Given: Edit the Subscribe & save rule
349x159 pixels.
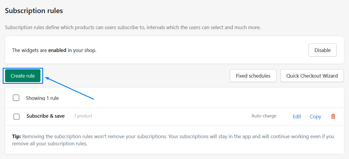Looking at the screenshot, I should (x=297, y=117).
